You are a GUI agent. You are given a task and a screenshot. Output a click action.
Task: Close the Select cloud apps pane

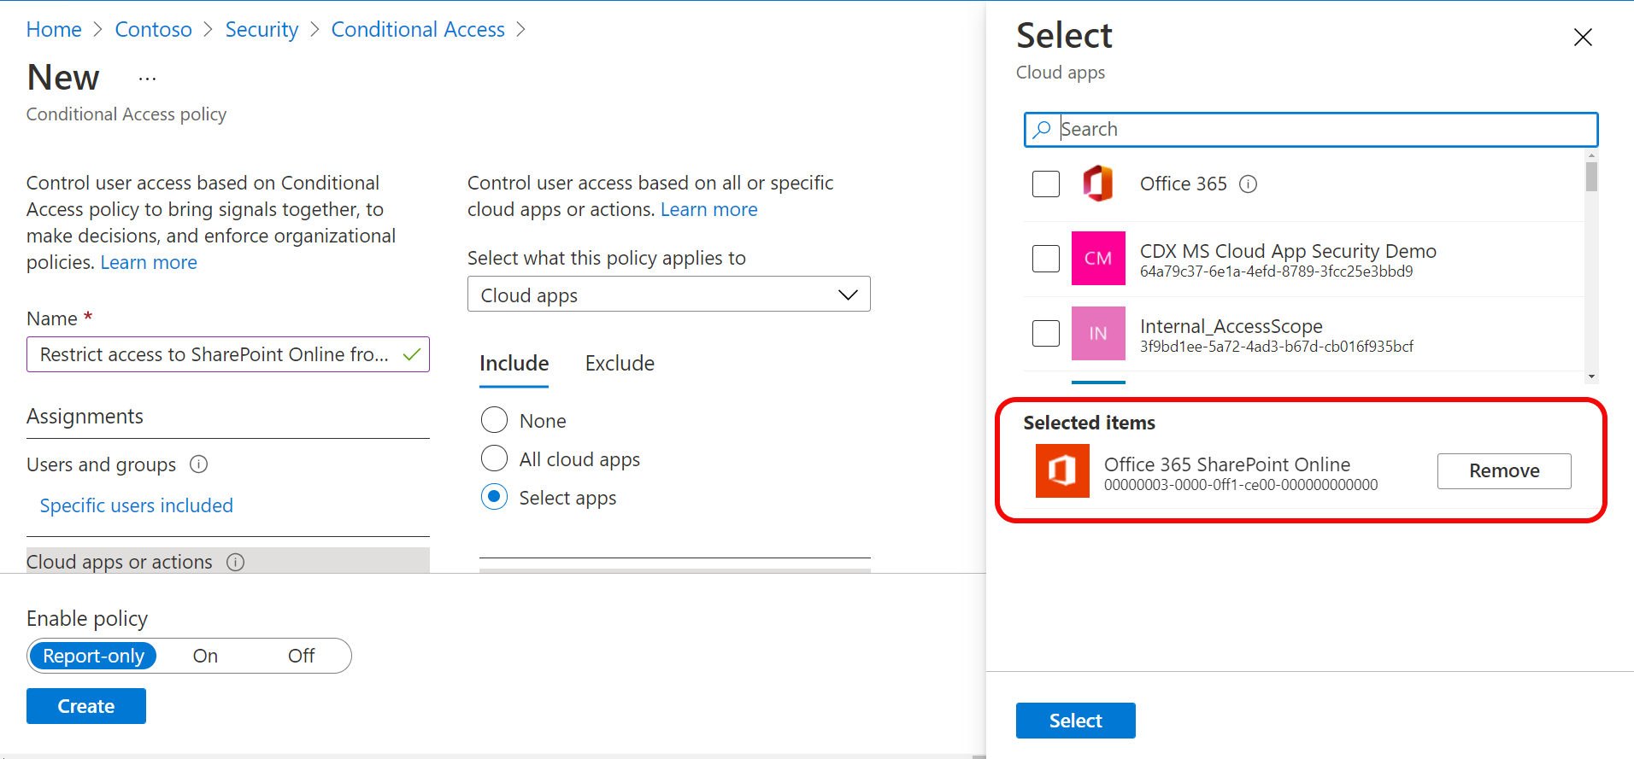pos(1583,38)
